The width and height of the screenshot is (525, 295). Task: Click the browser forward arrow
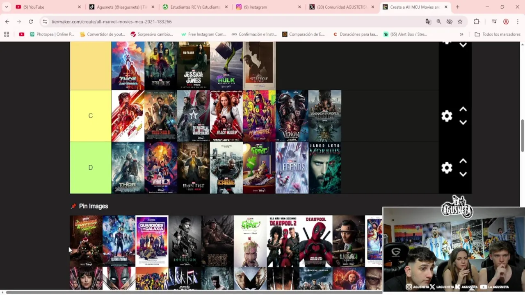(19, 21)
